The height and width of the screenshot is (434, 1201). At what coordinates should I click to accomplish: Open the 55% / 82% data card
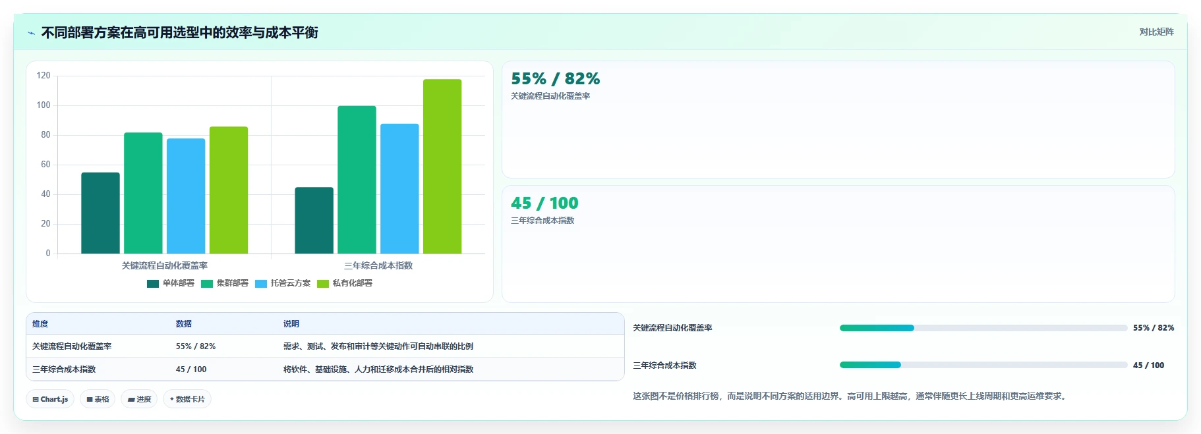(838, 120)
